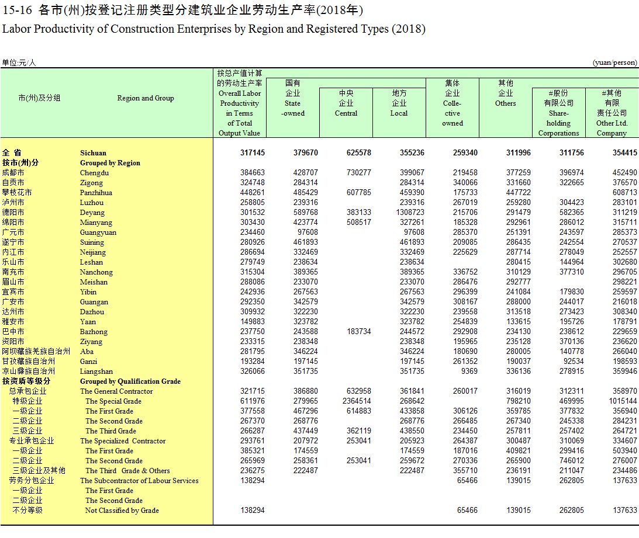The image size is (639, 538).
Task: Select Not Classified overall value 138294
Action: point(252,511)
